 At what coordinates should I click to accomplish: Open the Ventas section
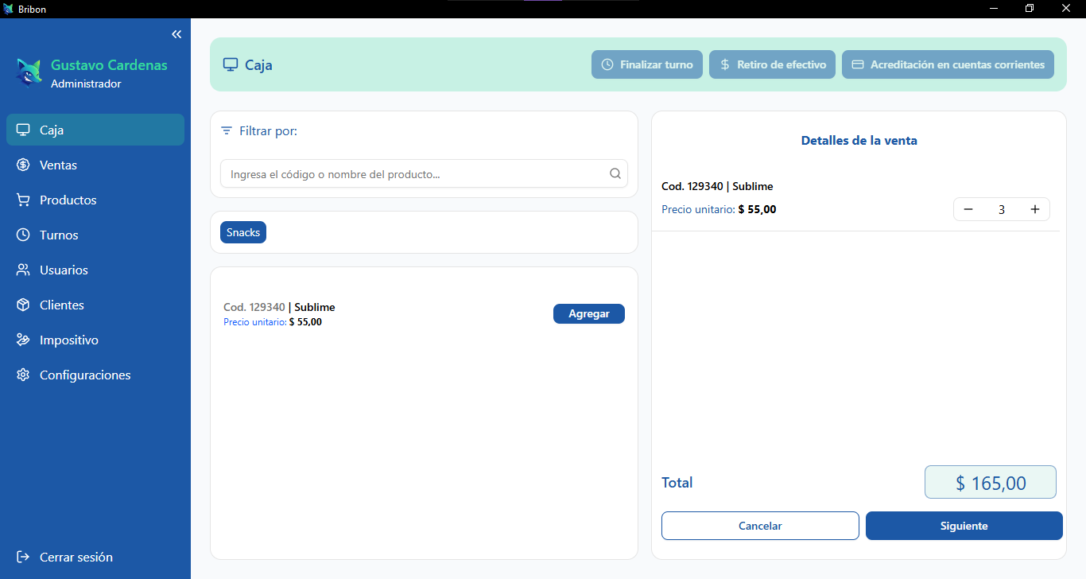coord(58,165)
